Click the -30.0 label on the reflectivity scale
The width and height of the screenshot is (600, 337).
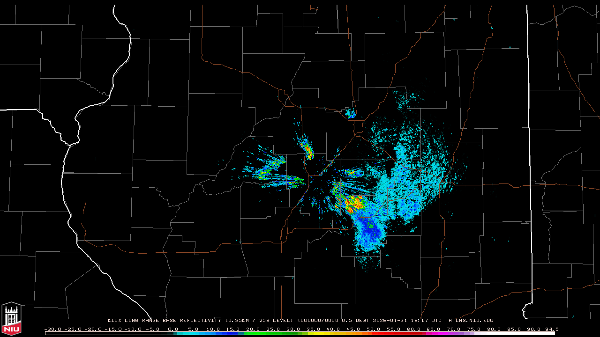[52, 329]
